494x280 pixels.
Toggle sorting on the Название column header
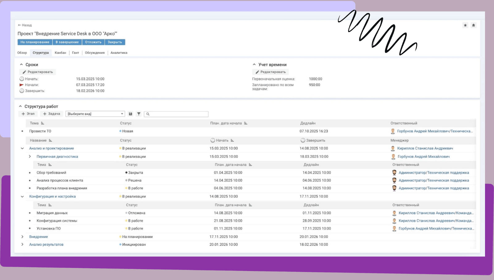point(50,140)
